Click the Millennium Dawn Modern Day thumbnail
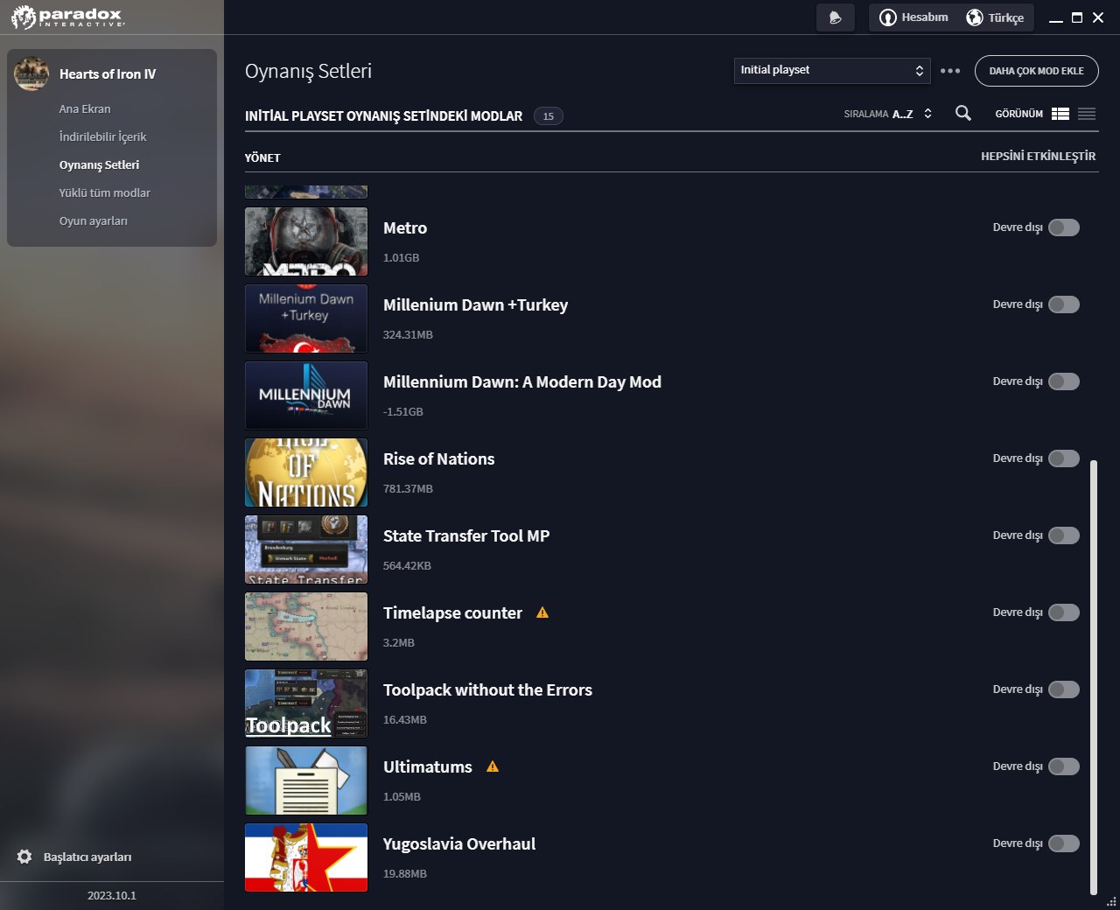The width and height of the screenshot is (1120, 910). tap(306, 395)
